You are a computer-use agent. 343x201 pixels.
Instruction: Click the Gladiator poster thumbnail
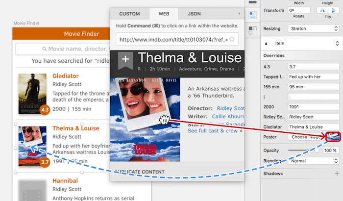click(32, 94)
